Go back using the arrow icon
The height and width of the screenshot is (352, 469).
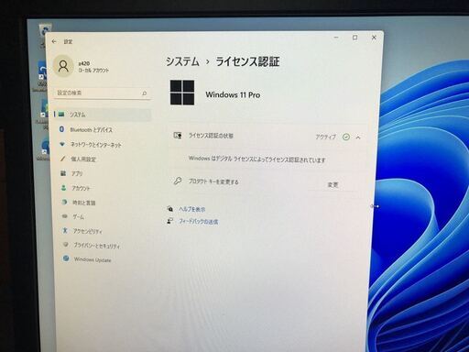(x=54, y=41)
